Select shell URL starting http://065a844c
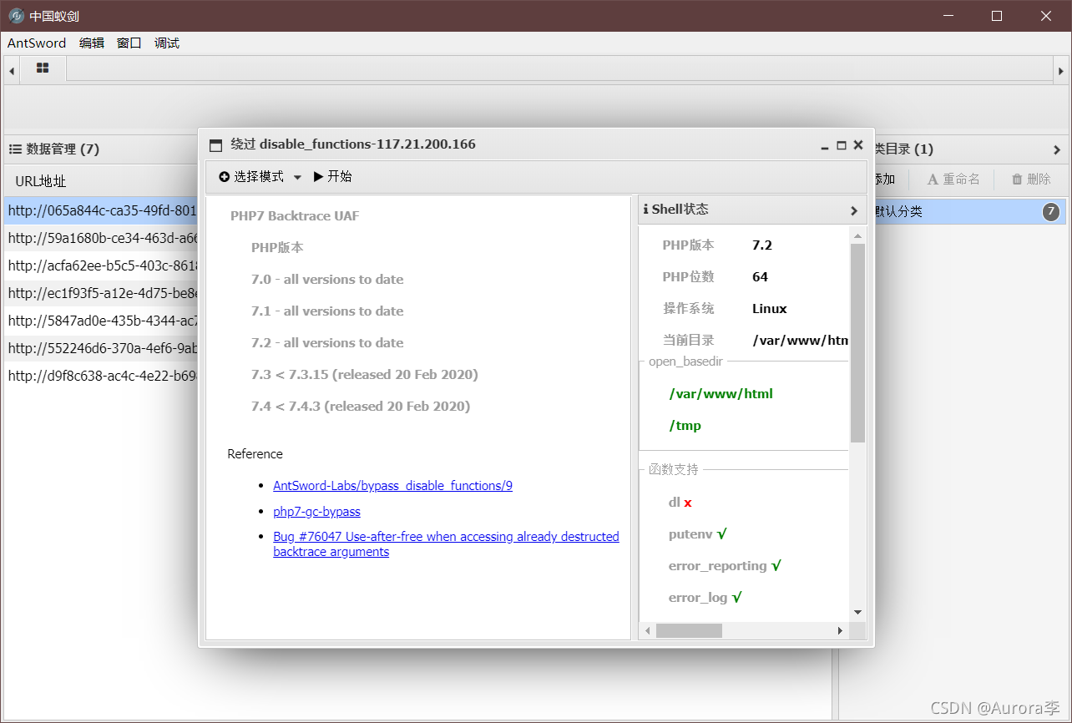 tap(102, 210)
